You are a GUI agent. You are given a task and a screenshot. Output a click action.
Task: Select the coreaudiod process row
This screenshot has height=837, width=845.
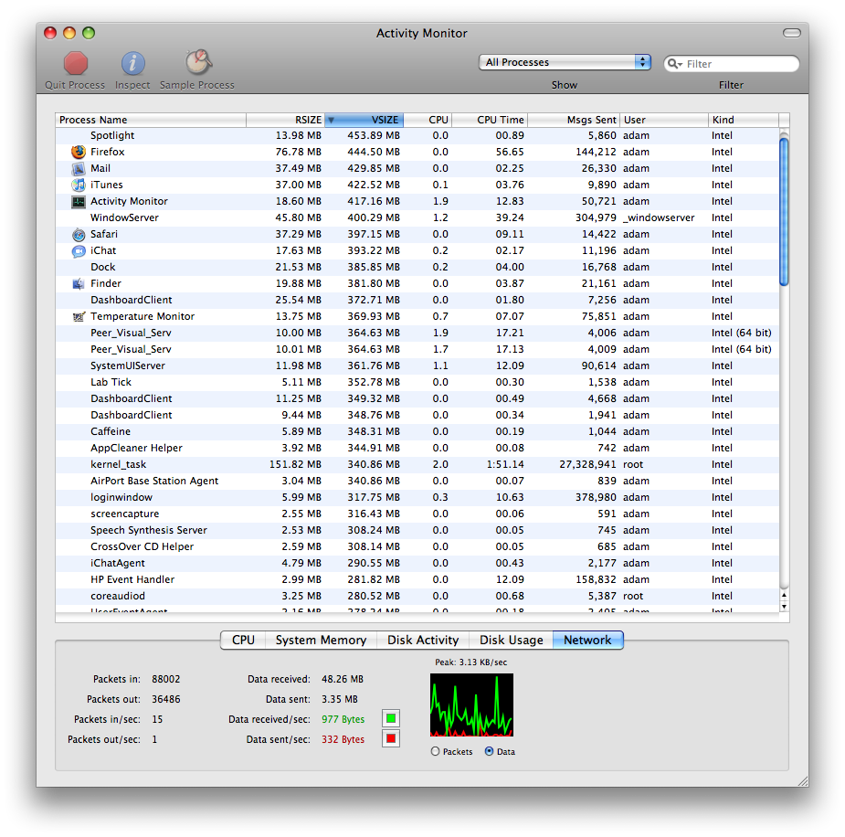pos(417,596)
